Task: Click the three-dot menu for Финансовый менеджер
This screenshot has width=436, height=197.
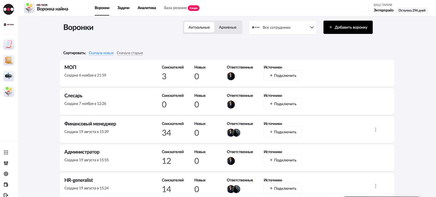Action: [375, 130]
